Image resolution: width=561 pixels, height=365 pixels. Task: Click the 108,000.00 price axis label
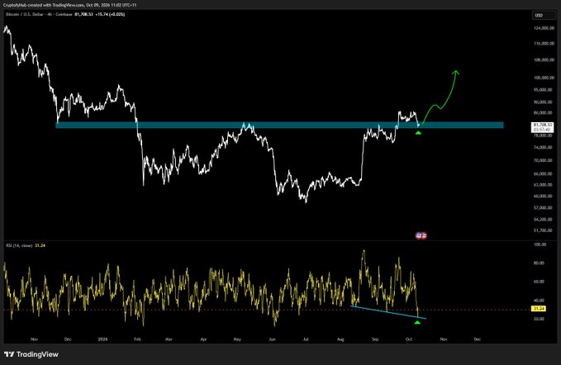544,60
